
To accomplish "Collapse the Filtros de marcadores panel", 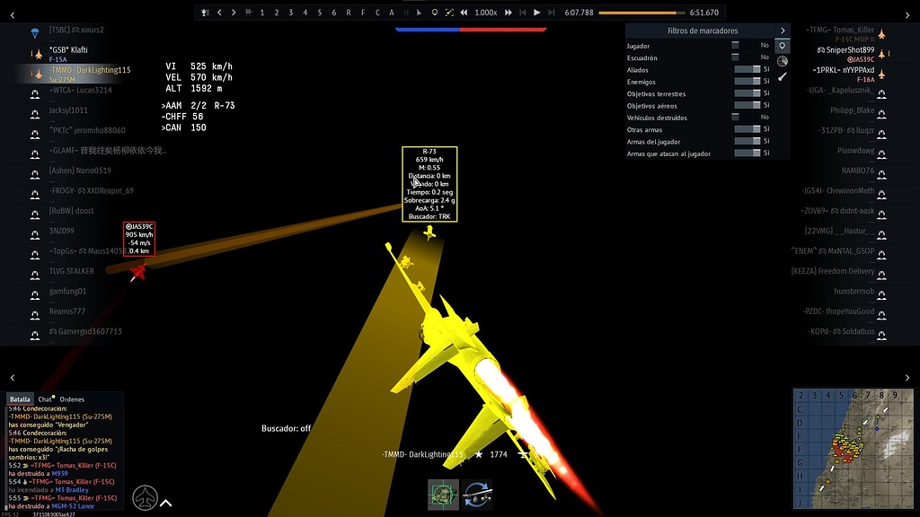I will (781, 30).
